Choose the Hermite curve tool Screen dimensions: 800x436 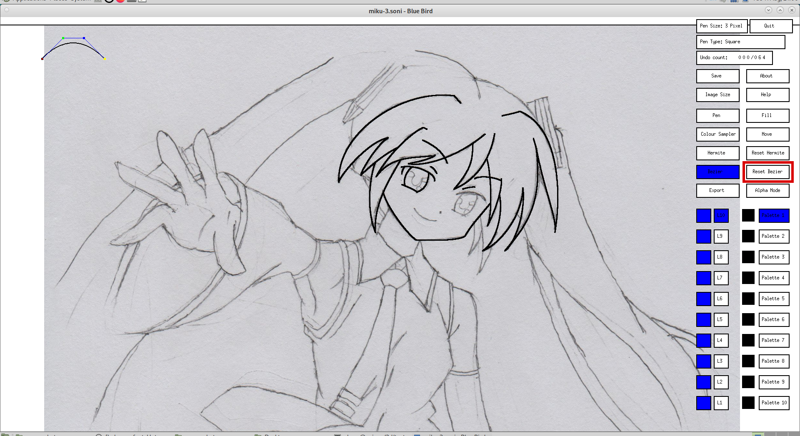point(717,153)
